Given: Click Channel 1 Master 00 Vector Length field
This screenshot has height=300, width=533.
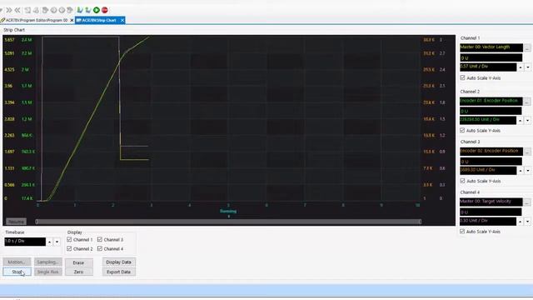Looking at the screenshot, I should click(491, 47).
